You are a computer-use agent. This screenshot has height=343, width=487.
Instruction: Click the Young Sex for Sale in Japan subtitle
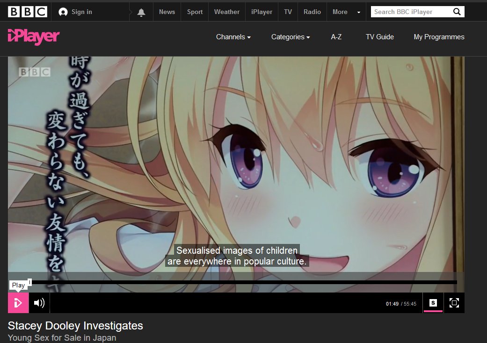click(x=62, y=338)
